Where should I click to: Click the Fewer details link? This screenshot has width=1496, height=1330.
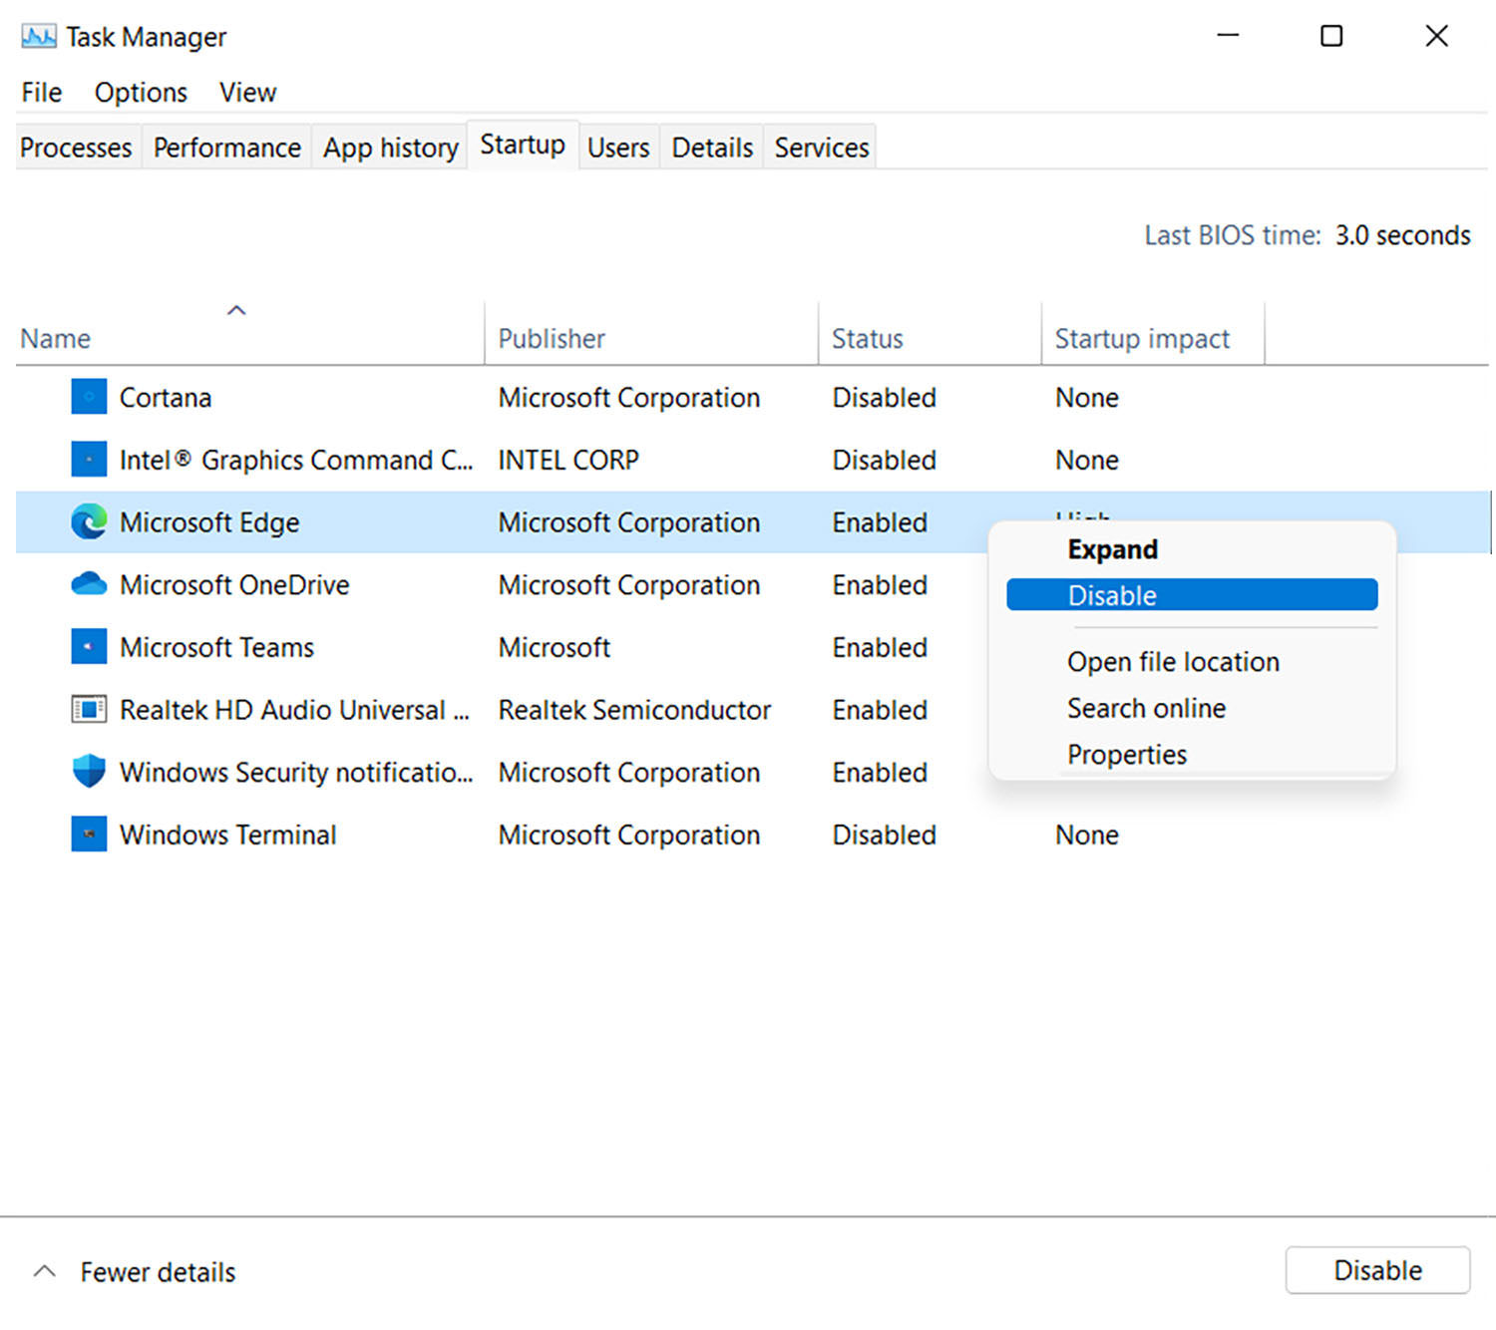click(x=158, y=1272)
